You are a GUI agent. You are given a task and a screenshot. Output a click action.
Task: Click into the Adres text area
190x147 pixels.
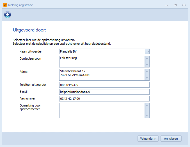point(102,75)
